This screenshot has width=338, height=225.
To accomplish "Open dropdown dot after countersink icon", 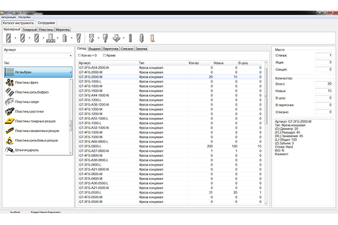I will tap(124, 38).
